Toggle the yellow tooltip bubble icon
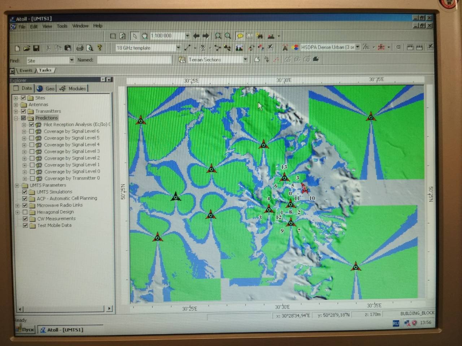The image size is (462, 346). [240, 36]
